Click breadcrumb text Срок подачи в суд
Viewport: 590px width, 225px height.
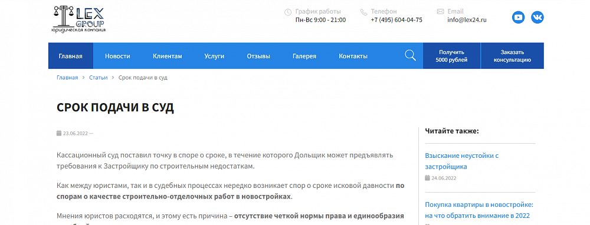[x=143, y=77]
